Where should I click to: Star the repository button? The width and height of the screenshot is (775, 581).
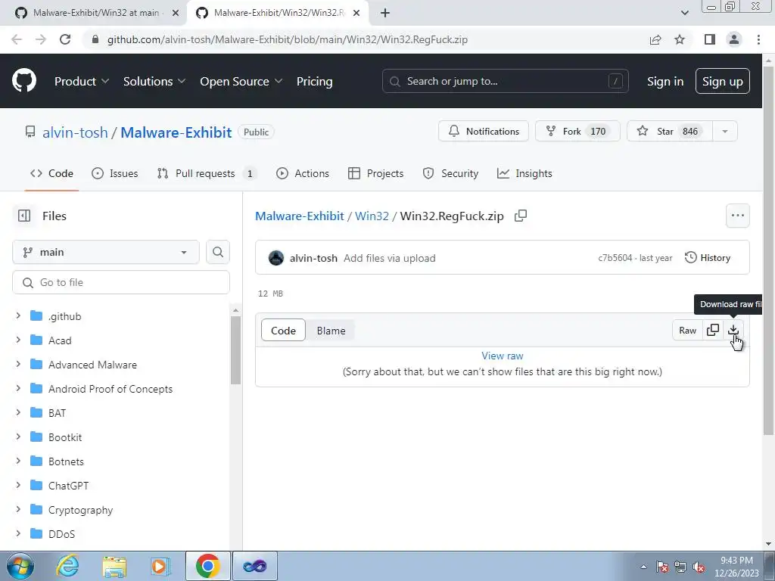670,132
